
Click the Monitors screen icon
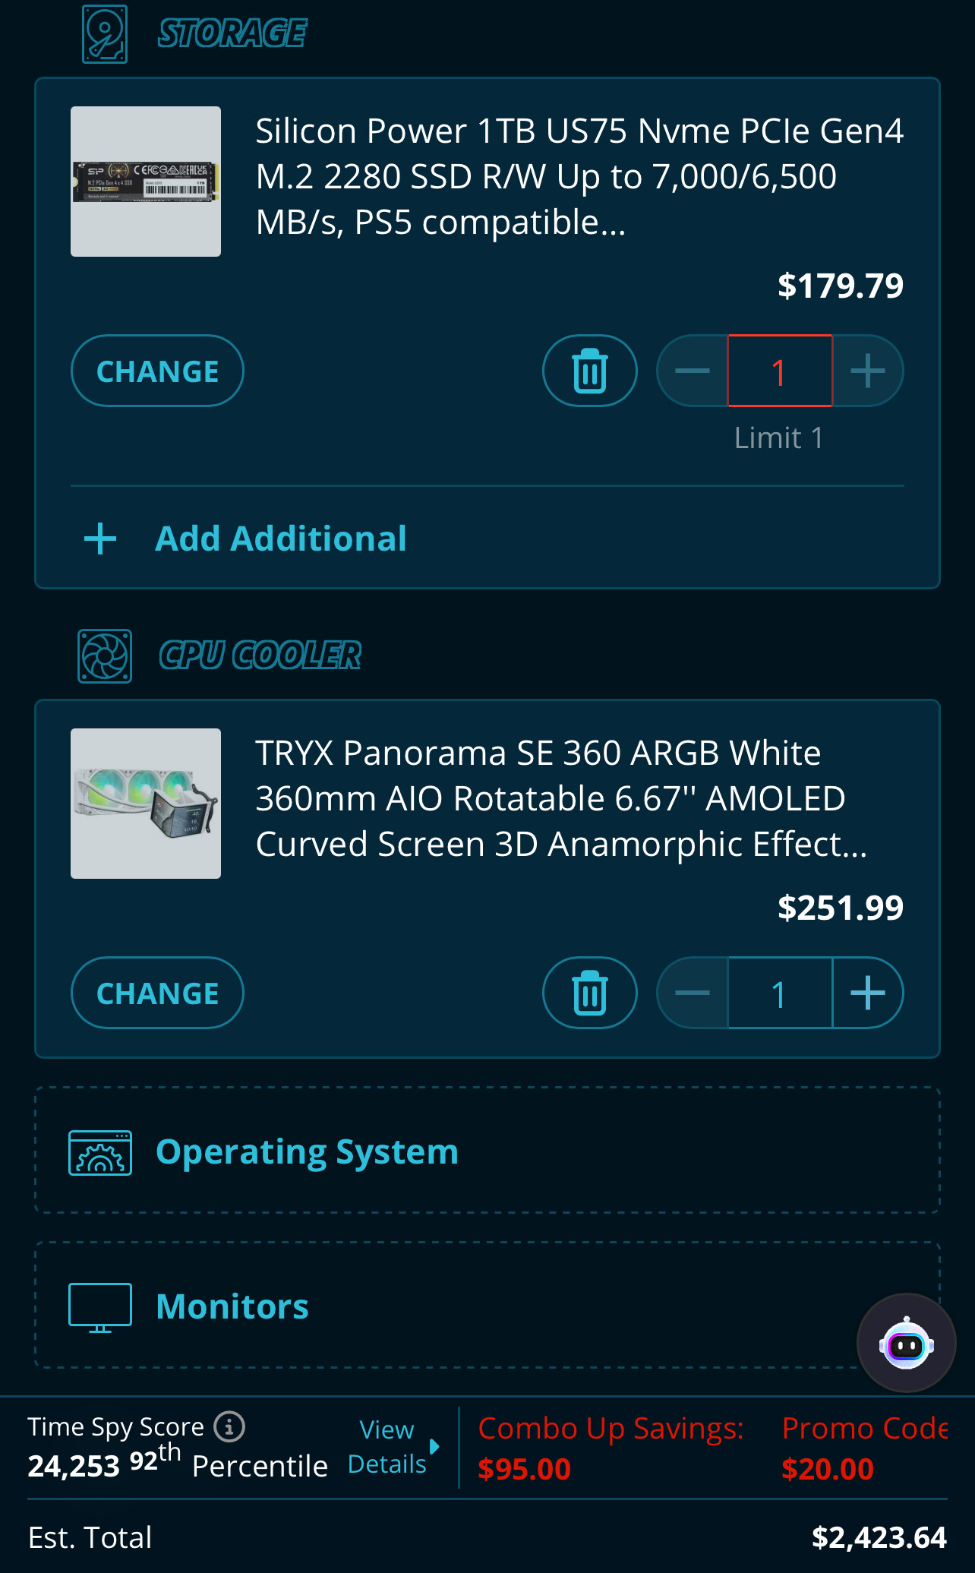point(100,1307)
